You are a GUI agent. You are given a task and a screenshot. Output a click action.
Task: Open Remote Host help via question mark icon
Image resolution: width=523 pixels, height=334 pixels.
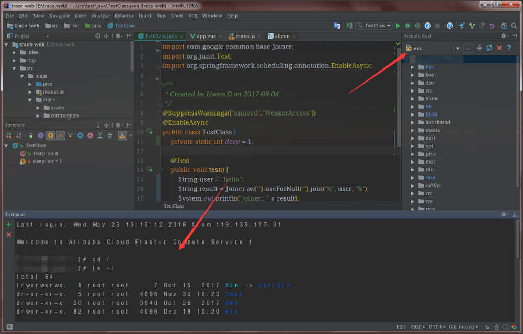508,48
